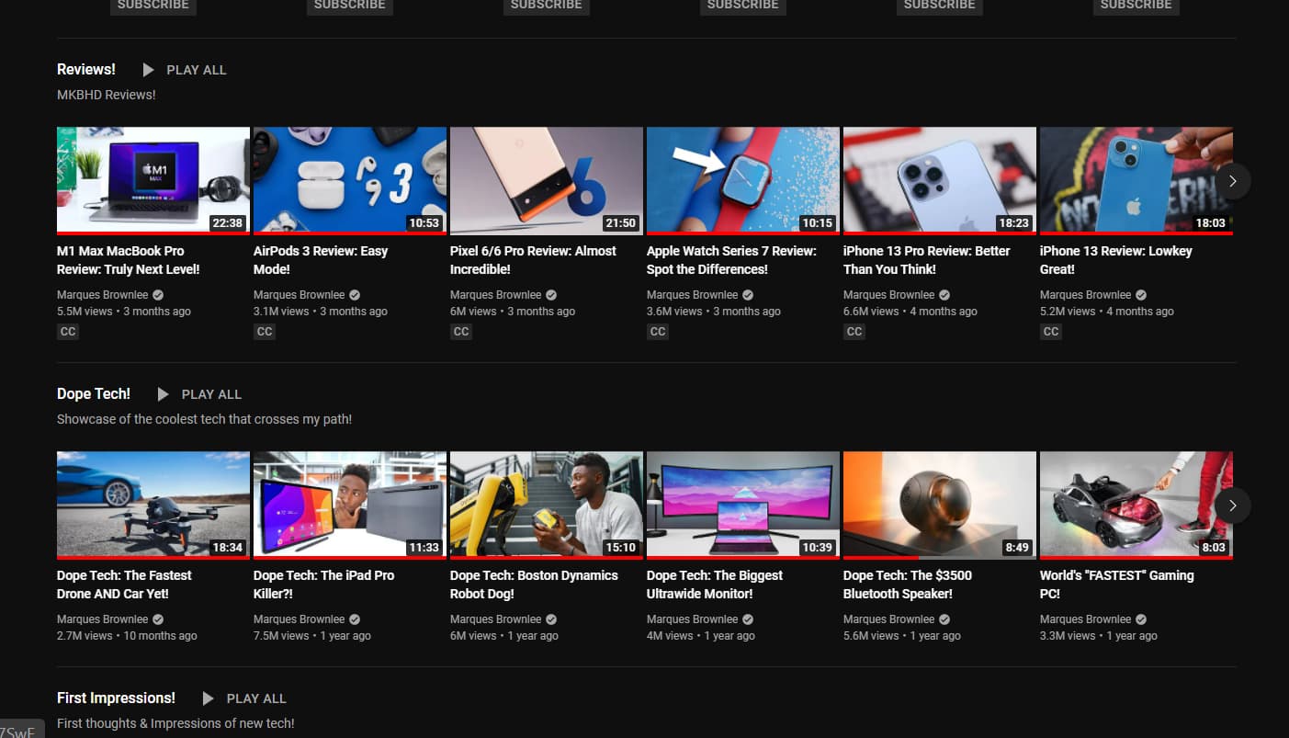Open Marques Brownlee channel under iPhone 13 Pro Review

pyautogui.click(x=888, y=295)
